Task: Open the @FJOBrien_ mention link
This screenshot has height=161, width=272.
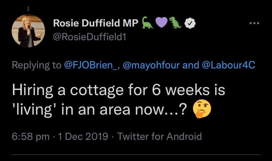Action: tap(90, 65)
